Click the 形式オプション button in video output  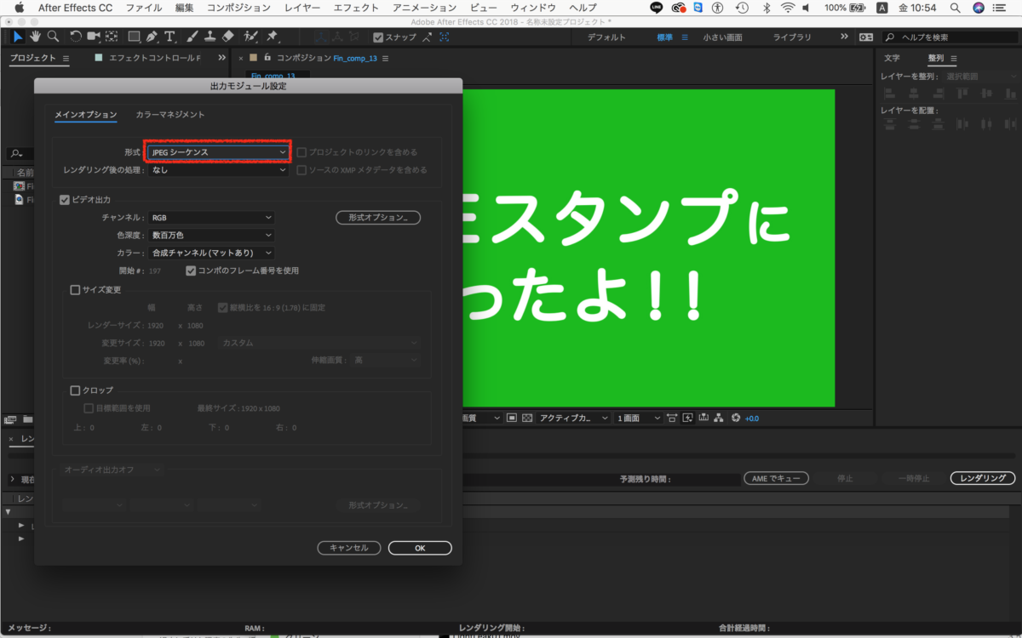pos(379,218)
